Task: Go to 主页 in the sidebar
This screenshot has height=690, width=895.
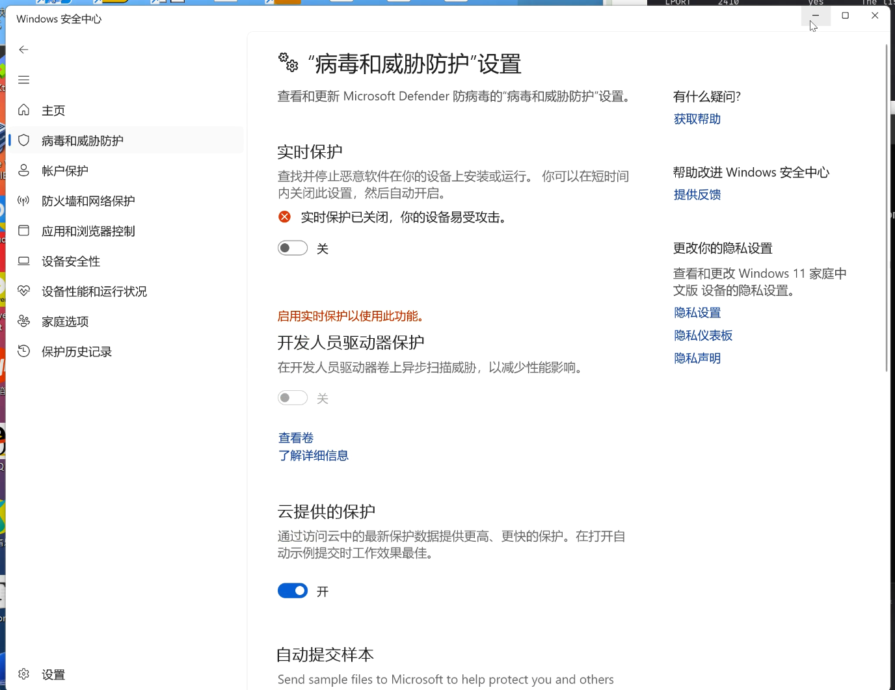Action: tap(127, 110)
